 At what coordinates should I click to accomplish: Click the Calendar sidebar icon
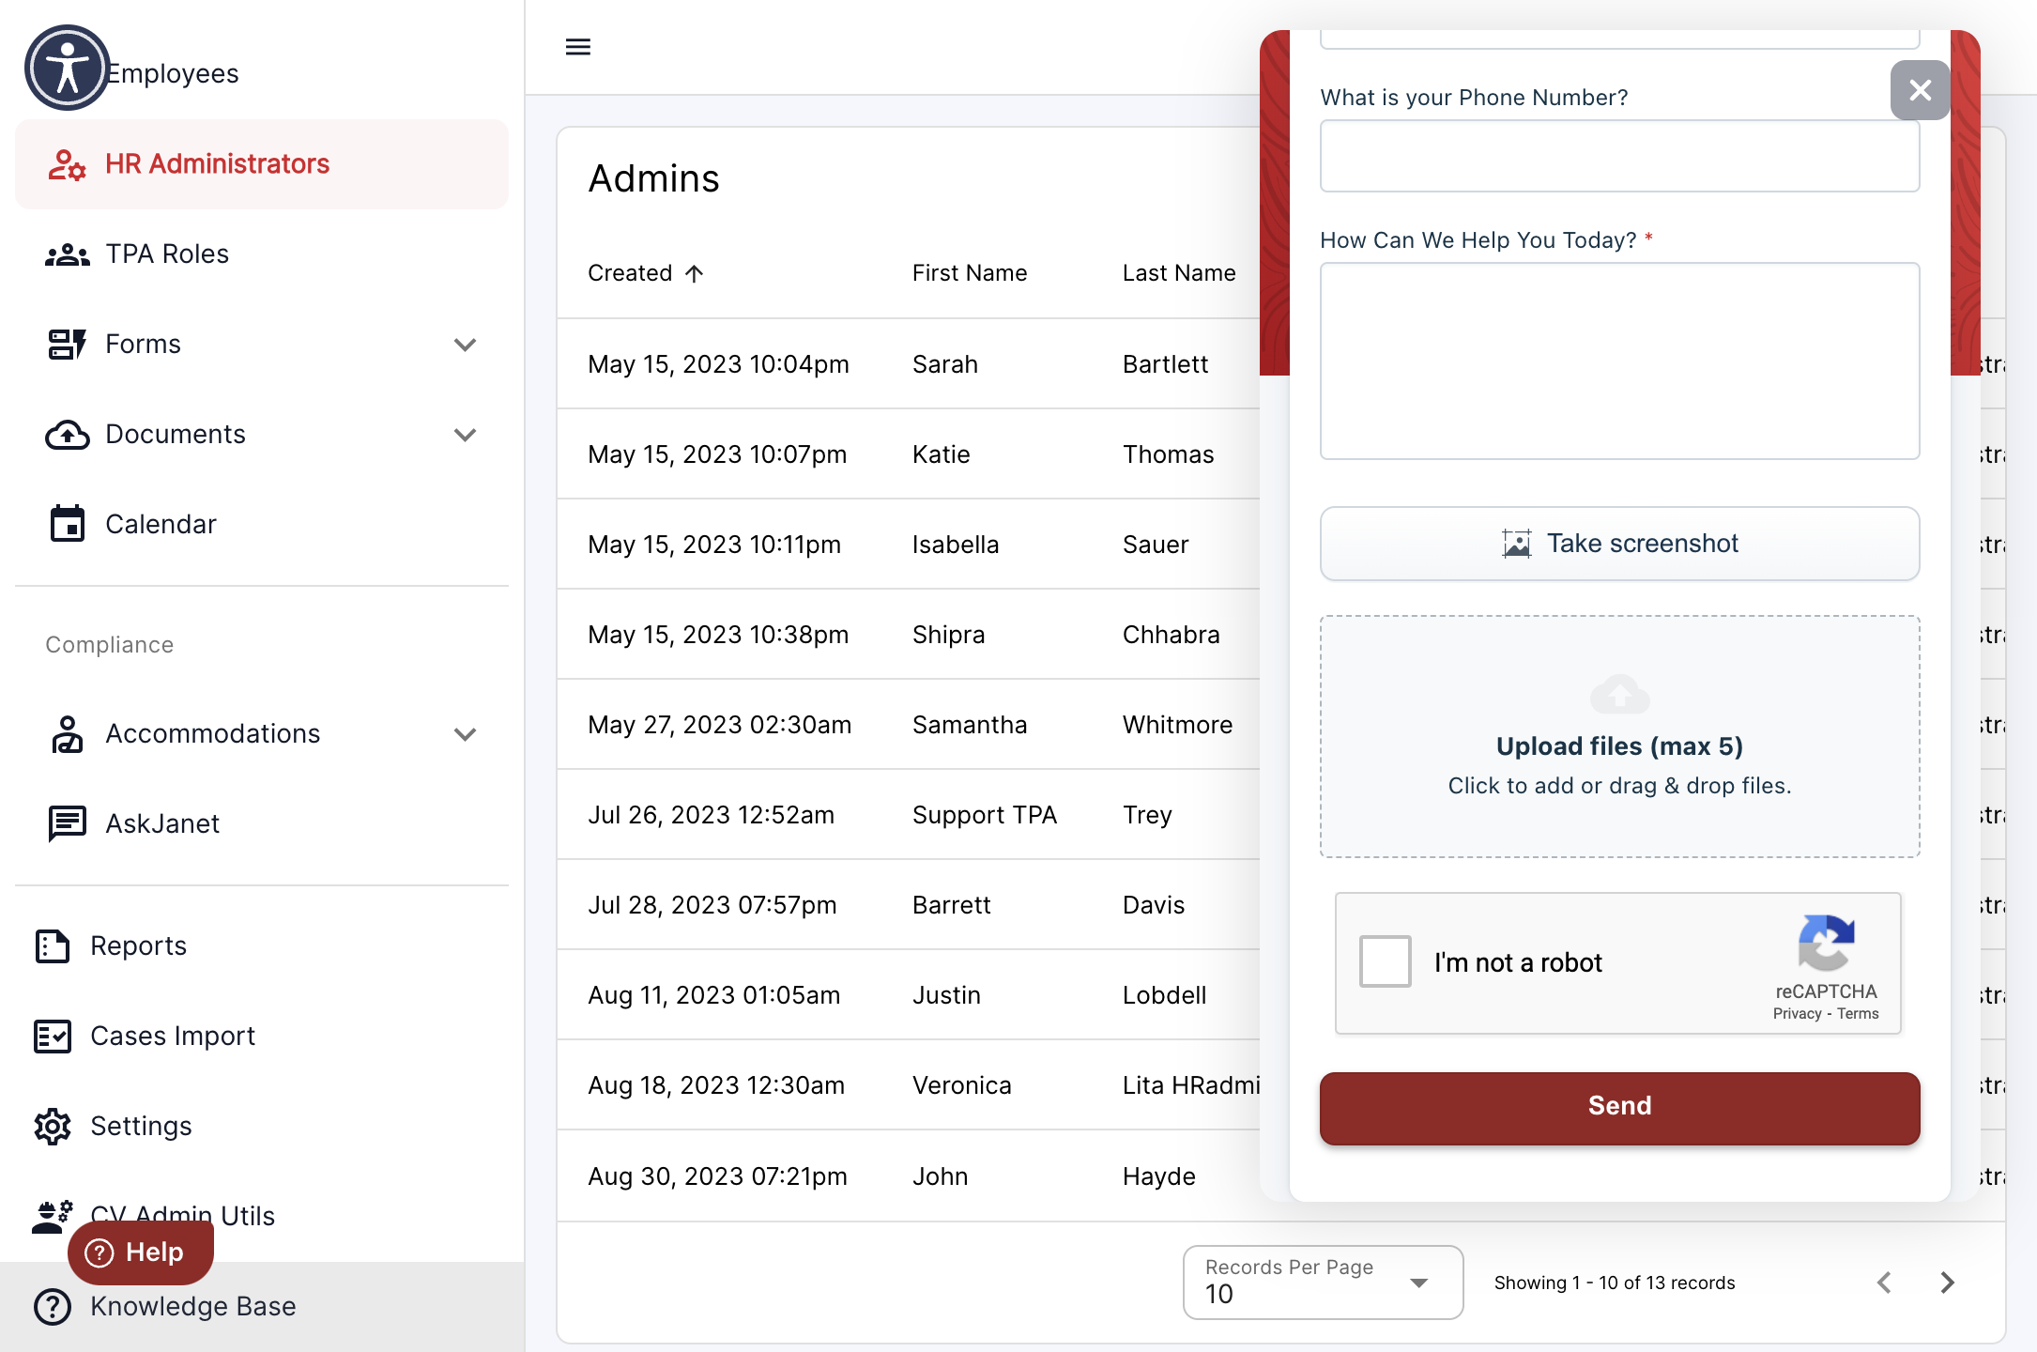(67, 524)
